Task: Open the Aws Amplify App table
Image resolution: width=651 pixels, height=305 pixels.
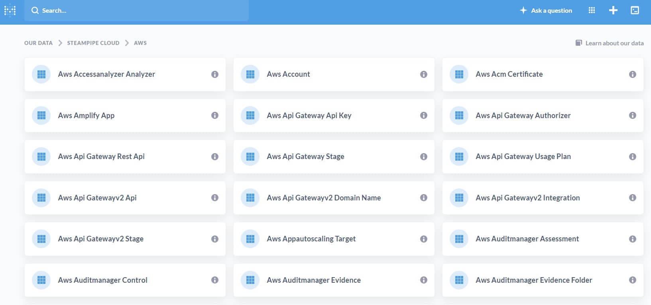Action: pos(125,115)
